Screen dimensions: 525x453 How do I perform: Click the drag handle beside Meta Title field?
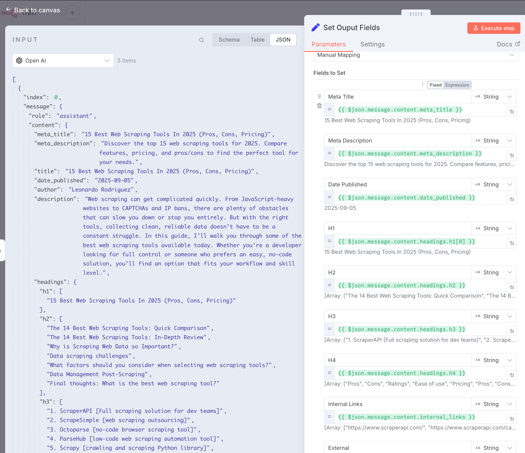pyautogui.click(x=319, y=97)
